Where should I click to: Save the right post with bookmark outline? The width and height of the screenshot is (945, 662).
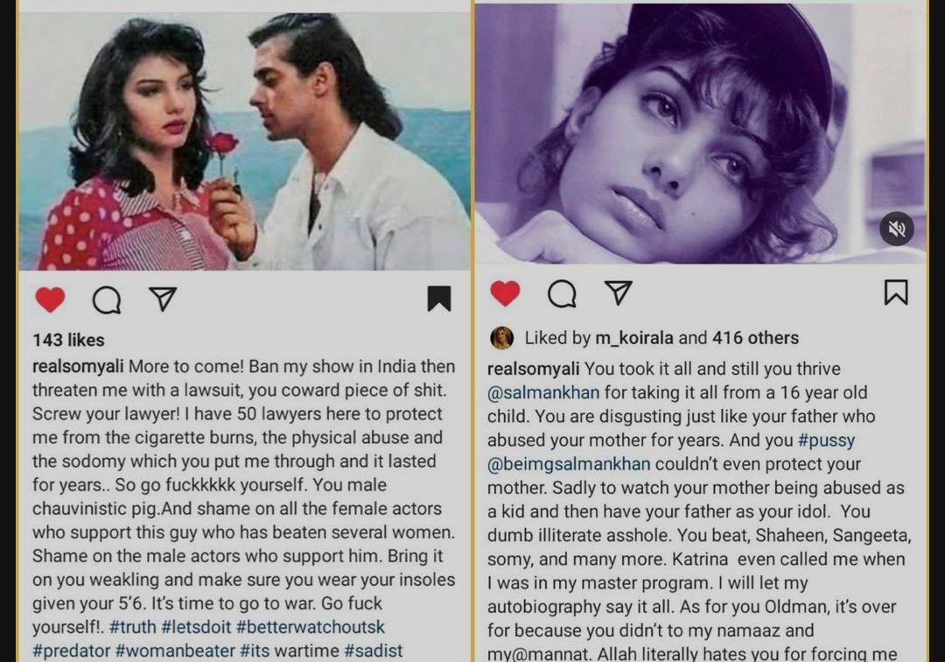pyautogui.click(x=896, y=292)
